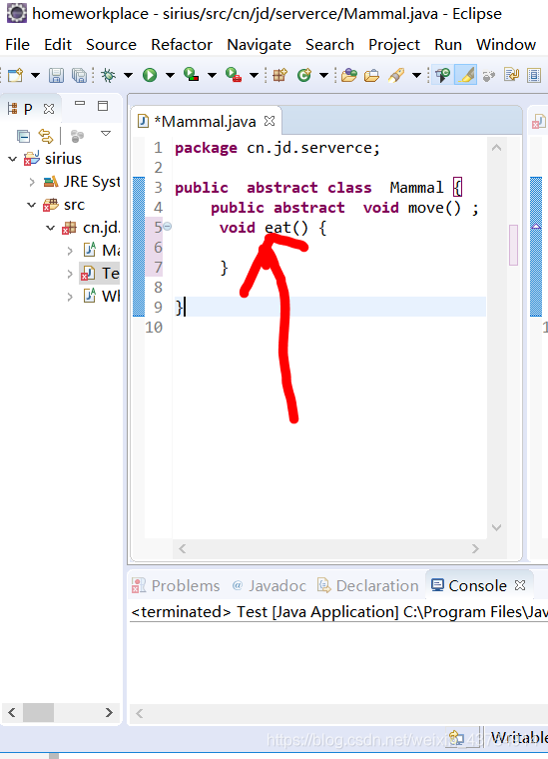This screenshot has height=759, width=548.
Task: Open the Edit menu
Action: pyautogui.click(x=58, y=45)
